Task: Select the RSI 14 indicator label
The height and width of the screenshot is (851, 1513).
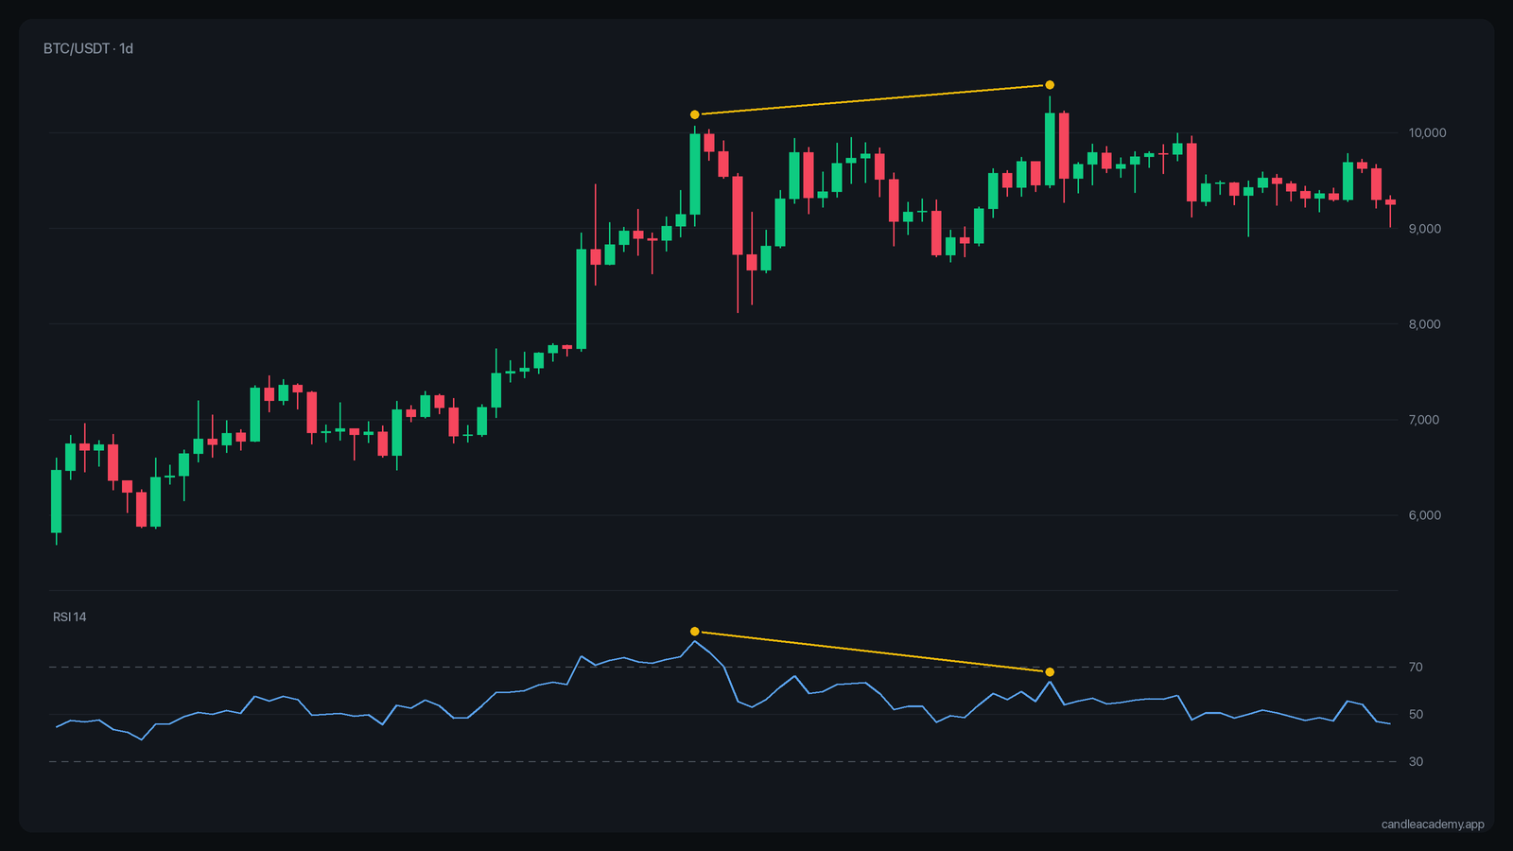Action: [69, 617]
